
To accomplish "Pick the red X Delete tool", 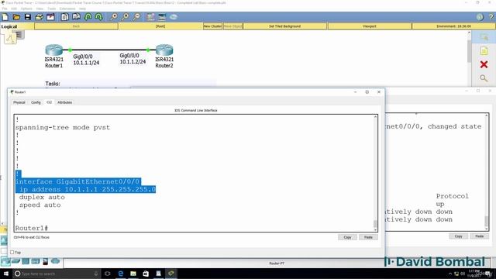I will click(x=484, y=64).
